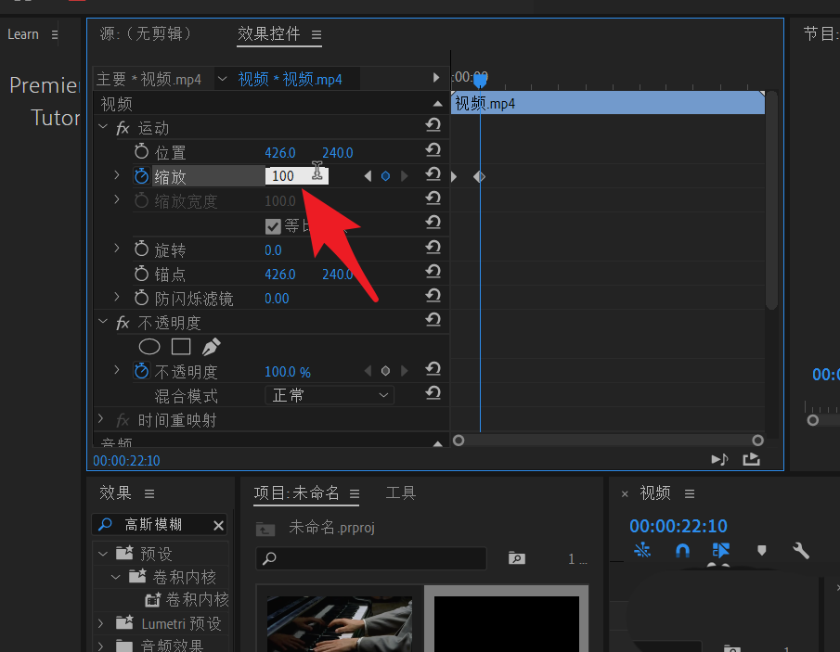Click the 位置 X value 426.0

(280, 153)
